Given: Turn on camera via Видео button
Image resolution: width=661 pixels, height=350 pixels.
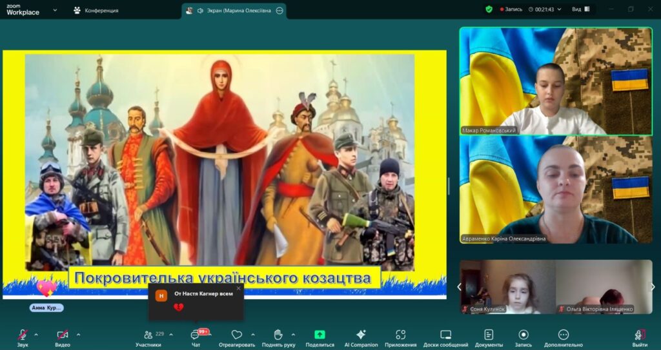Looking at the screenshot, I should (63, 336).
